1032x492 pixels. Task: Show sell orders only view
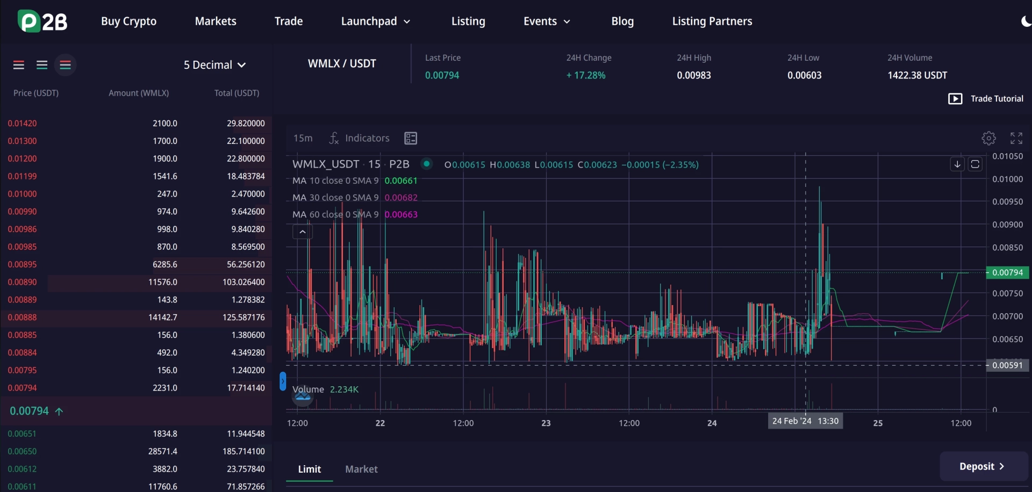point(19,65)
